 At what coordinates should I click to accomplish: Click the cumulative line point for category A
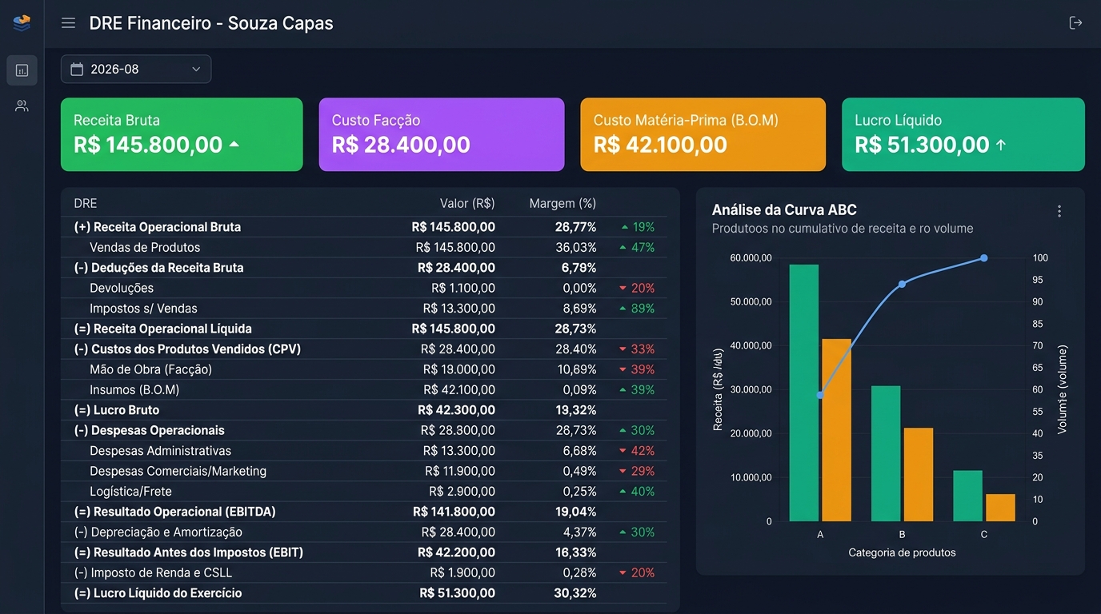pyautogui.click(x=820, y=395)
